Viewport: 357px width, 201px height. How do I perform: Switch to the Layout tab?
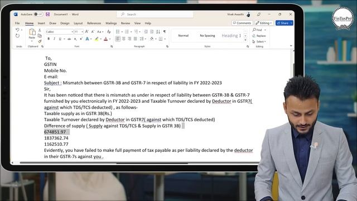[x=78, y=23]
